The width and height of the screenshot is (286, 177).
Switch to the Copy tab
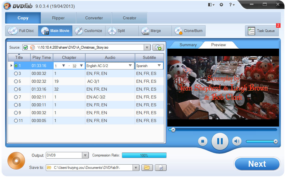23,18
